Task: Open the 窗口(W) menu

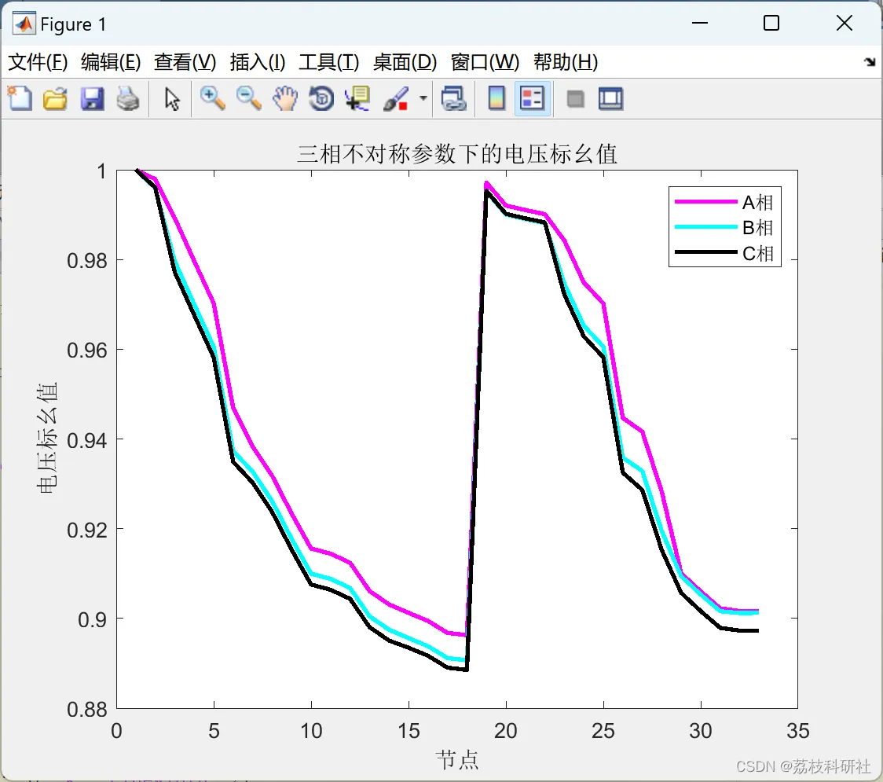Action: point(485,62)
